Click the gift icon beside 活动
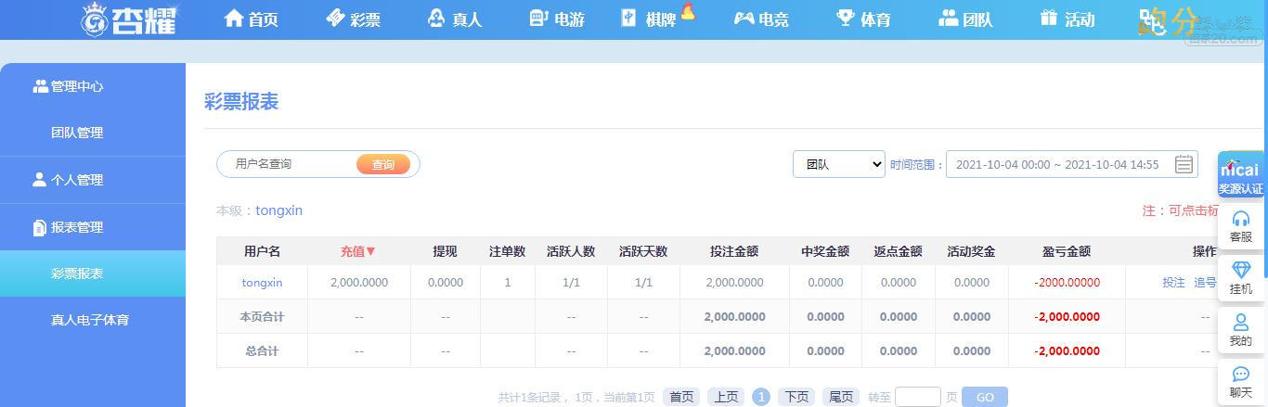 pyautogui.click(x=1049, y=18)
